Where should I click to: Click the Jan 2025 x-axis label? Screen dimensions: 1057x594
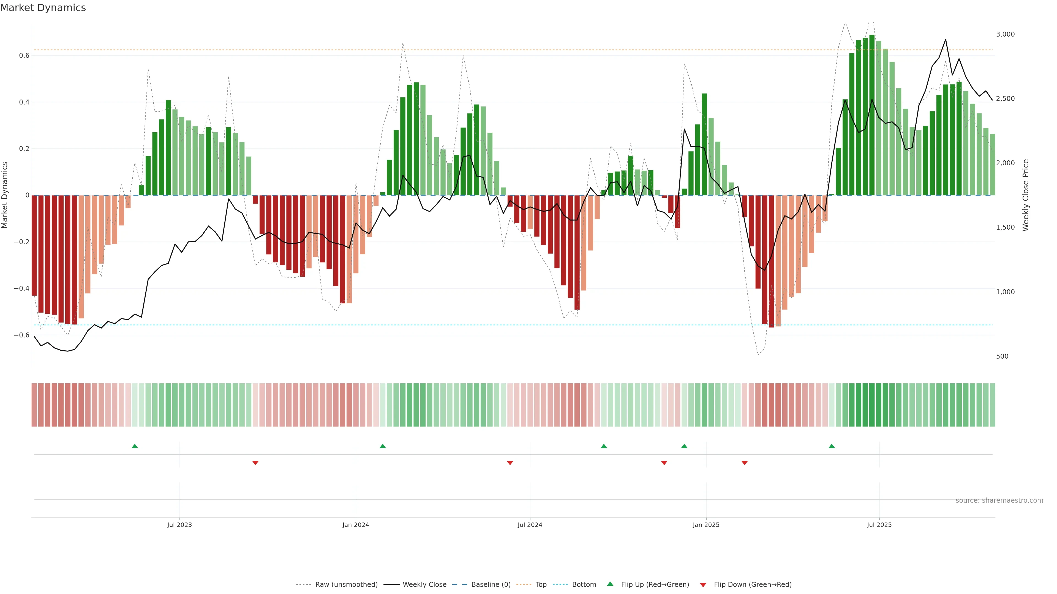(706, 525)
